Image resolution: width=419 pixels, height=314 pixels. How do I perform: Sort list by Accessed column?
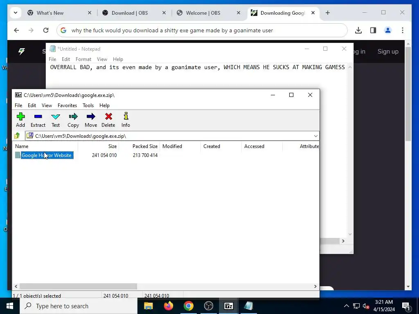pos(262,146)
